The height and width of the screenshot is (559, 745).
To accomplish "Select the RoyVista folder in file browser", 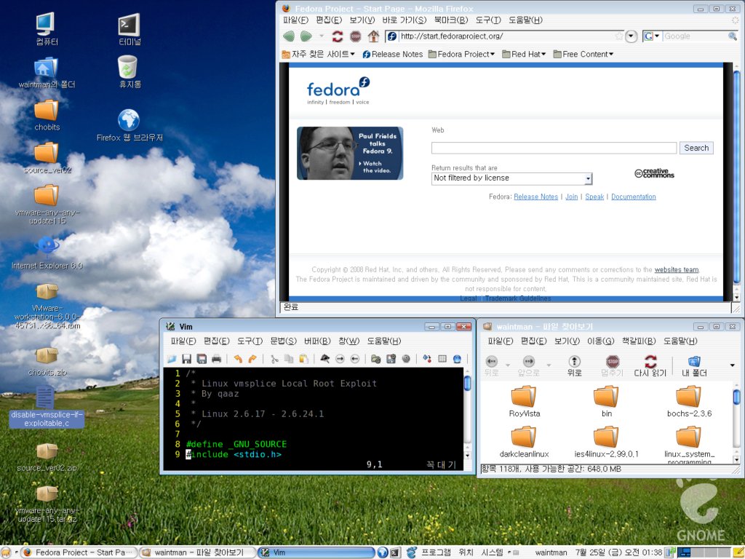I will 524,402.
